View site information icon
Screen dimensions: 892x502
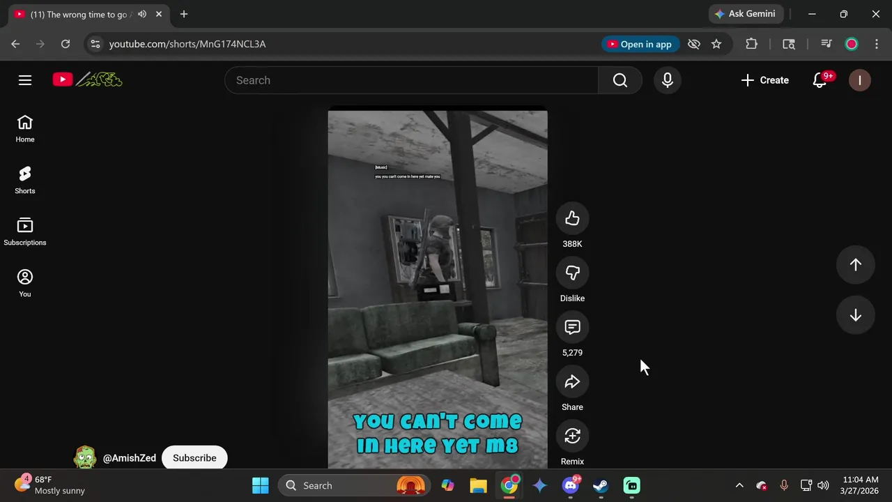[95, 44]
